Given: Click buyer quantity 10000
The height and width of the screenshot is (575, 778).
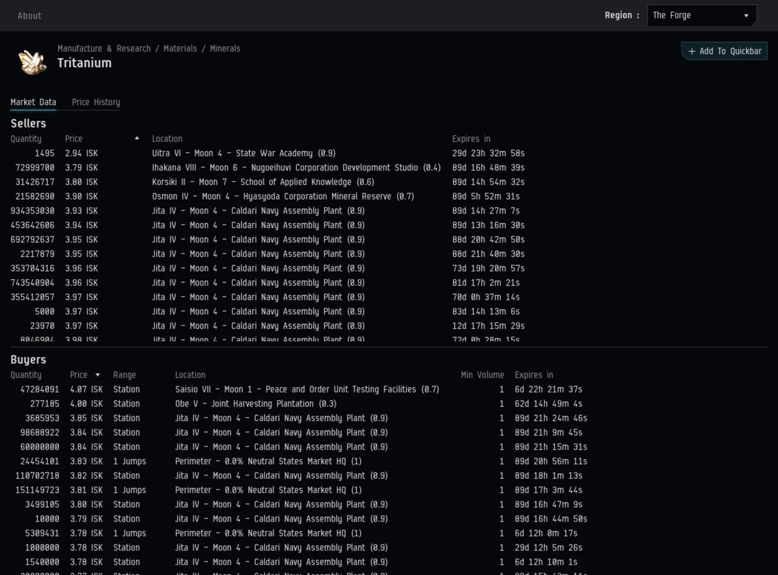Looking at the screenshot, I should click(47, 519).
